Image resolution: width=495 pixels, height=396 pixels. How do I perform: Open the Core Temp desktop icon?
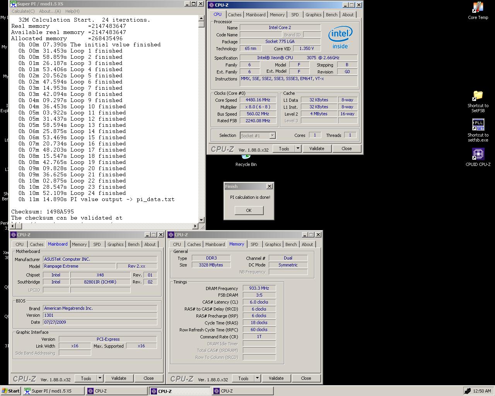pyautogui.click(x=478, y=11)
